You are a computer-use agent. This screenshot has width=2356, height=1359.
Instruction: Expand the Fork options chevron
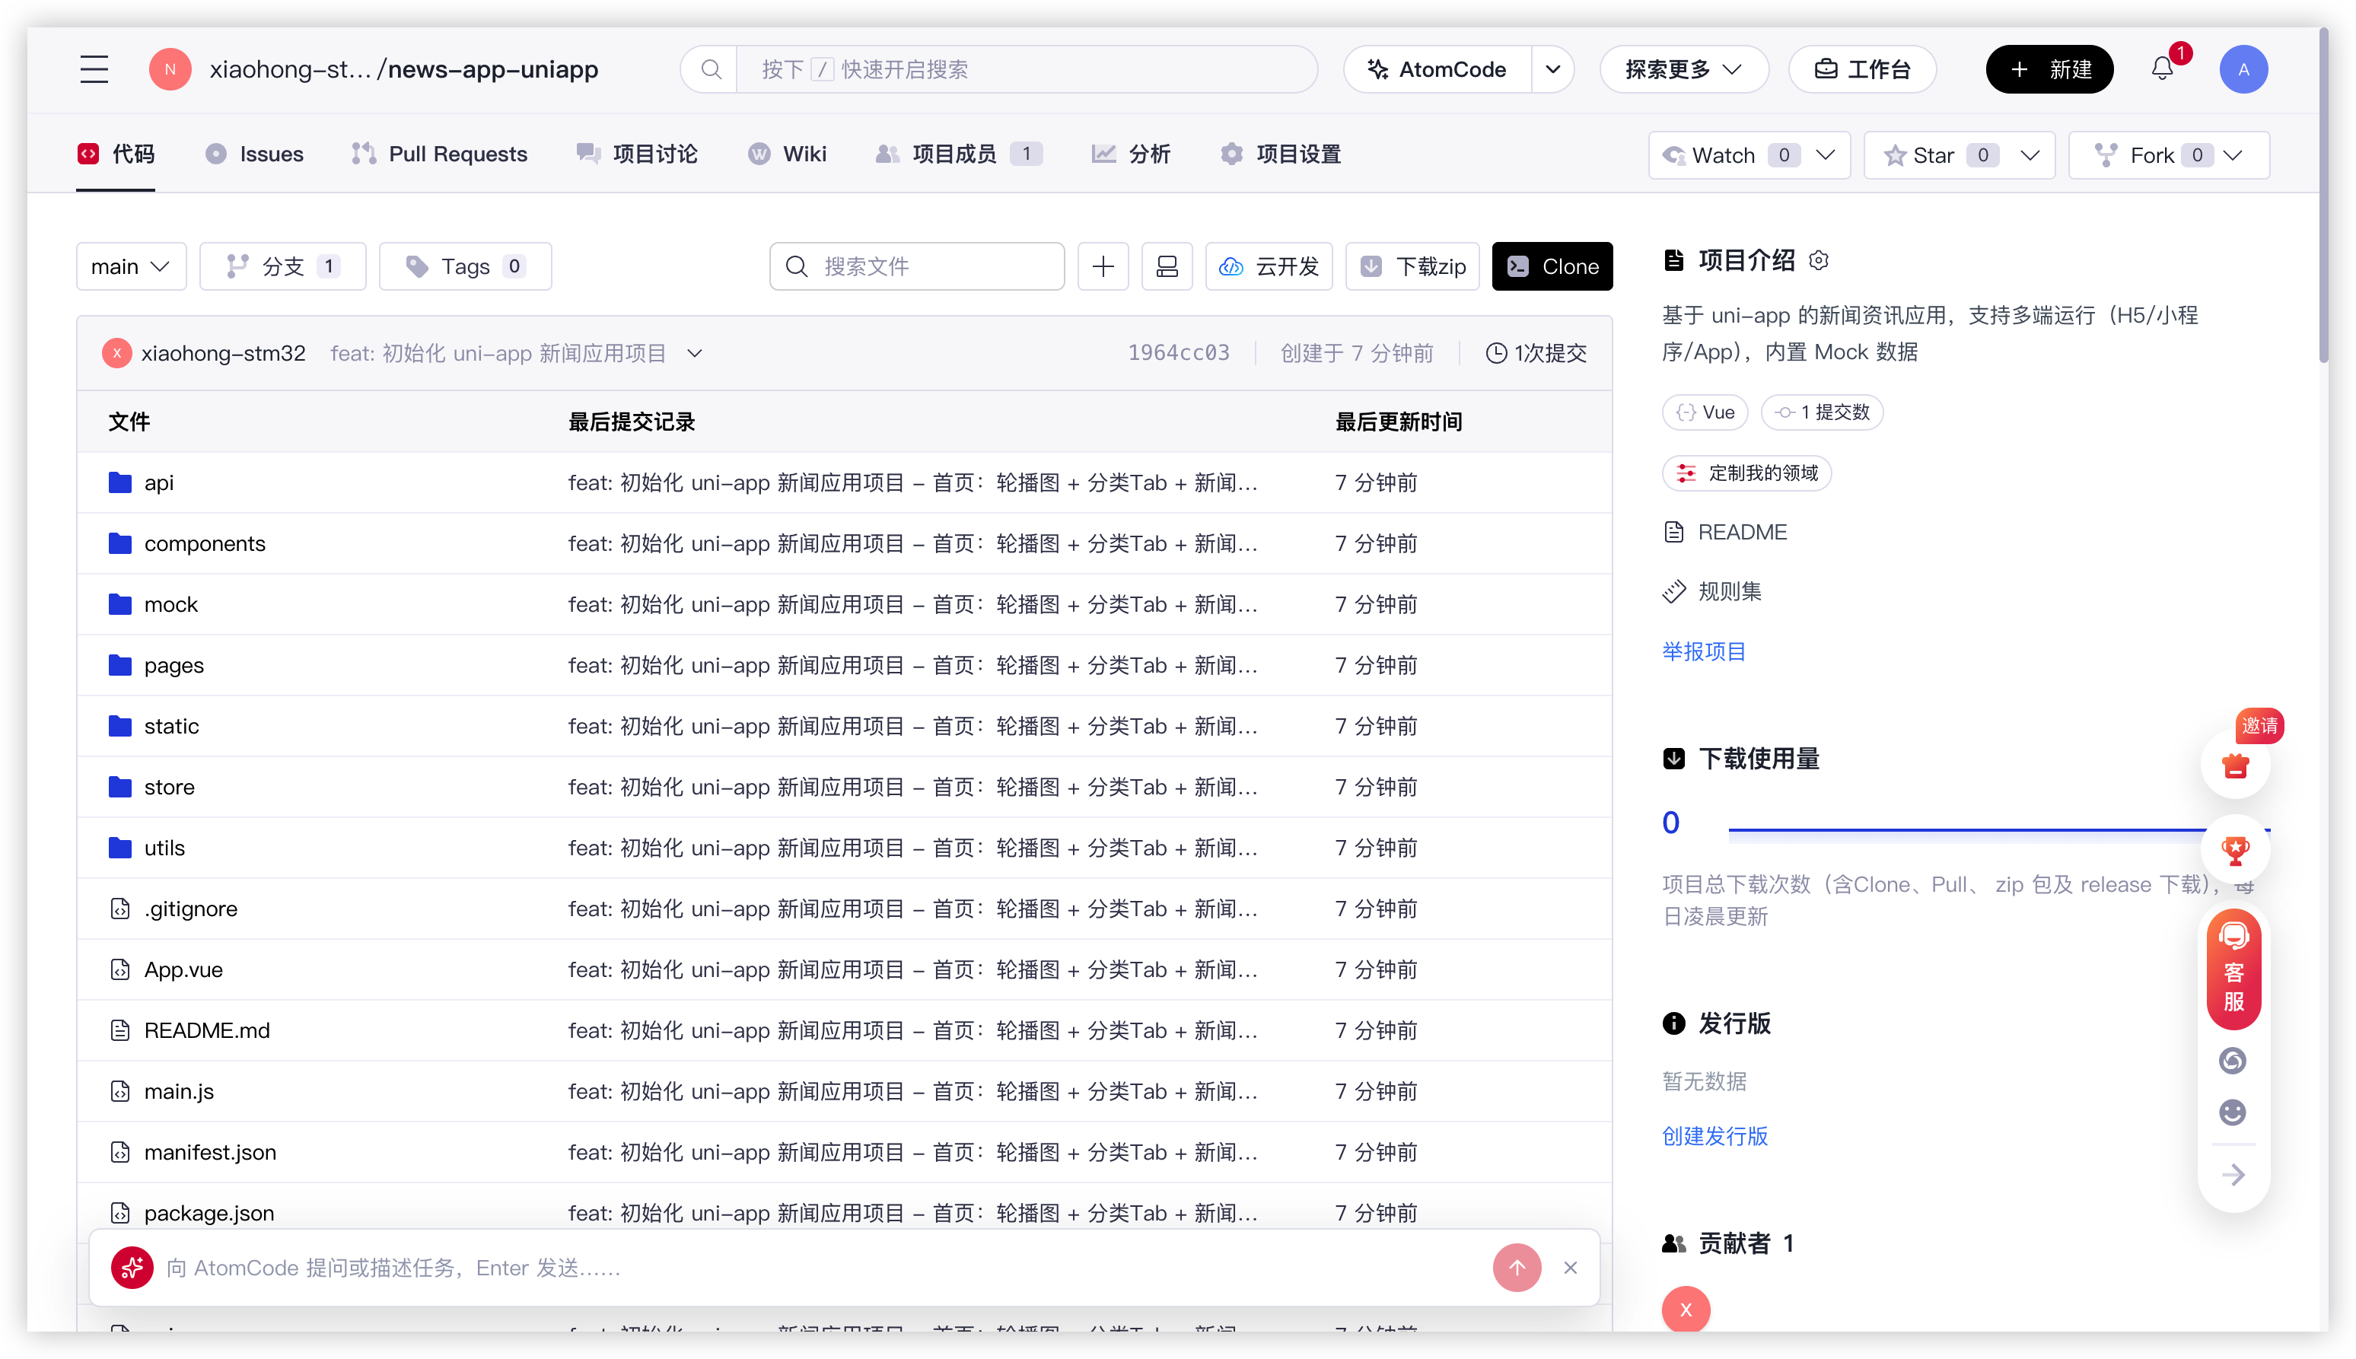pos(2233,155)
